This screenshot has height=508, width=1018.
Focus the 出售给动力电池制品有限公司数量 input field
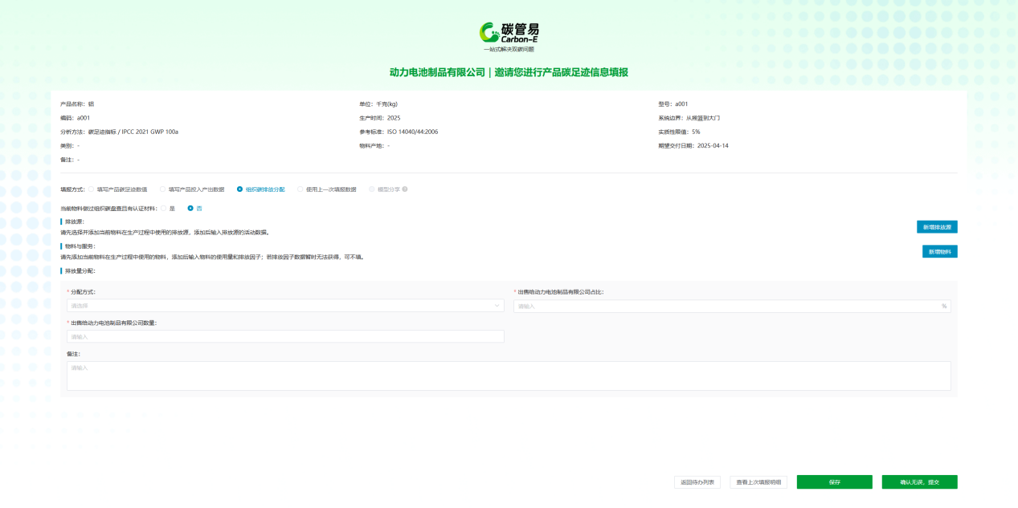pos(285,337)
